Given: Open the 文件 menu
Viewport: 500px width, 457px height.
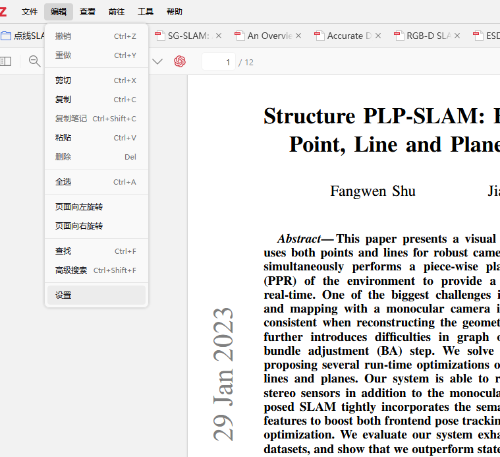Looking at the screenshot, I should coord(30,12).
